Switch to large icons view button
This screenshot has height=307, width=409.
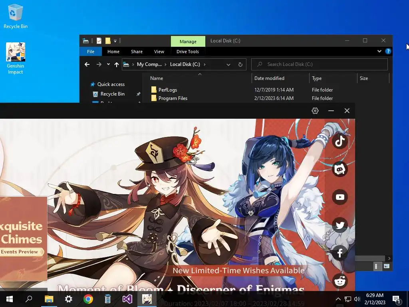click(387, 266)
